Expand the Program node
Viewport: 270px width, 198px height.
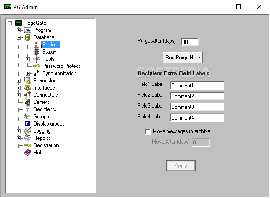pyautogui.click(x=18, y=30)
